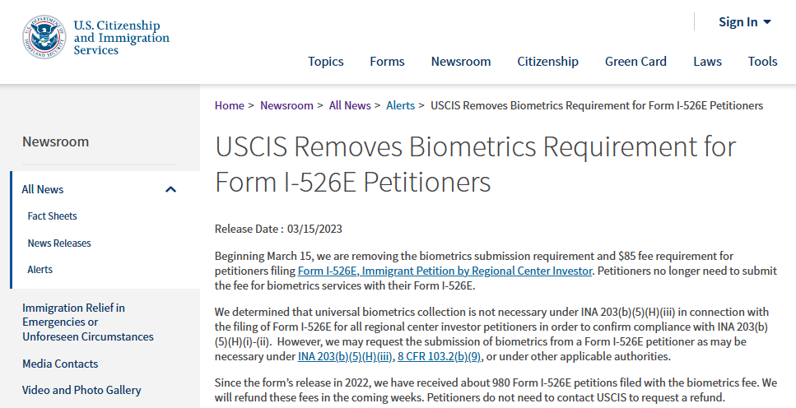Open the Tools menu

pyautogui.click(x=762, y=62)
